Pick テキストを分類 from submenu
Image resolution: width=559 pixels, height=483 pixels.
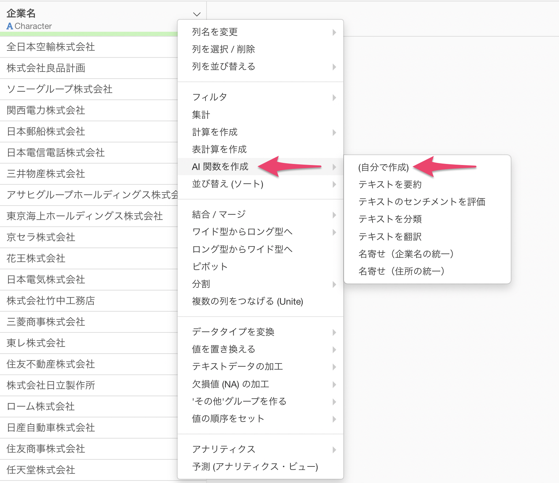coord(390,219)
